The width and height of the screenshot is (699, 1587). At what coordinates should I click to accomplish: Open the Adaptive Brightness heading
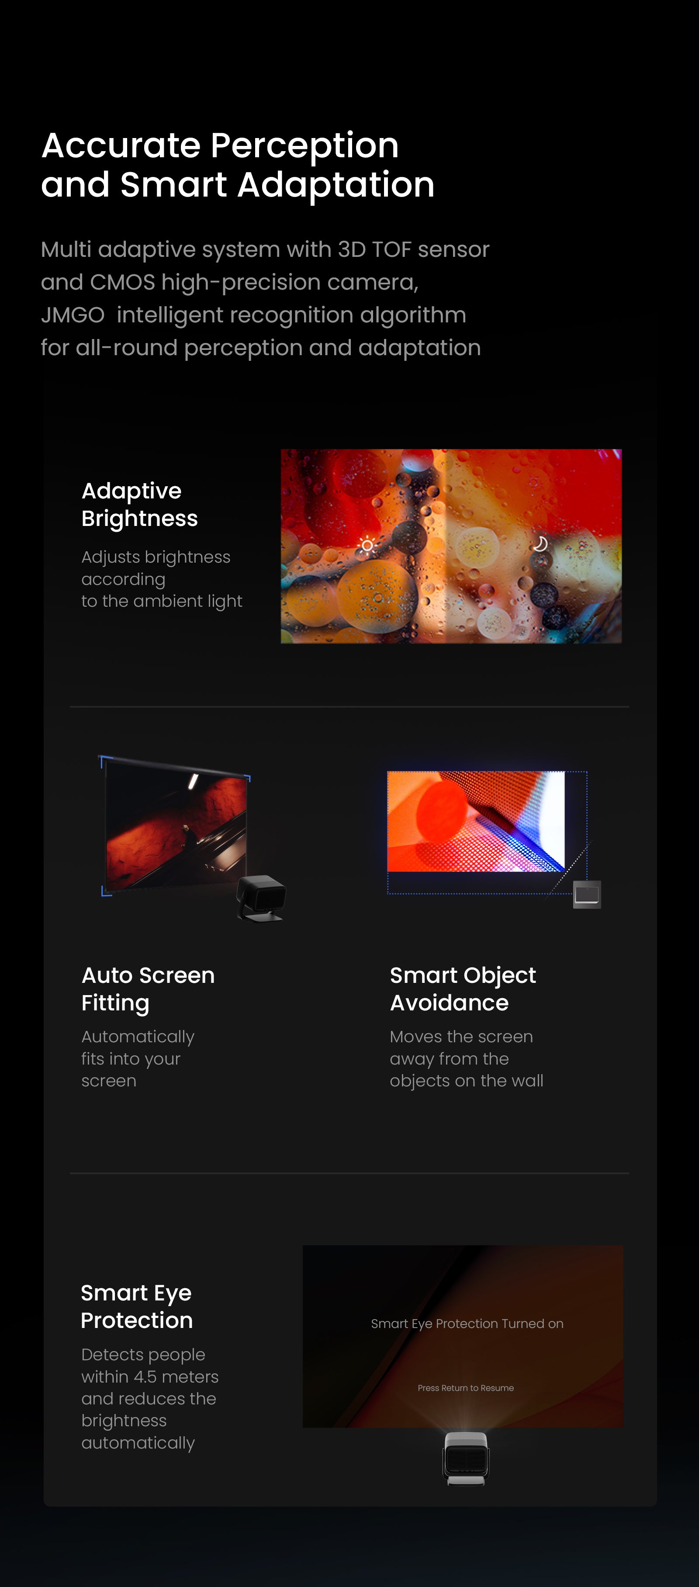pyautogui.click(x=139, y=505)
